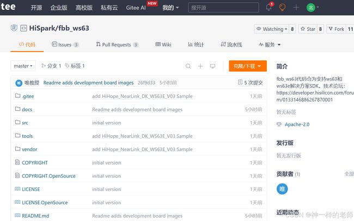This screenshot has height=221, width=354.
Task: Click the plus create icon in navbar
Action: pos(296,8)
